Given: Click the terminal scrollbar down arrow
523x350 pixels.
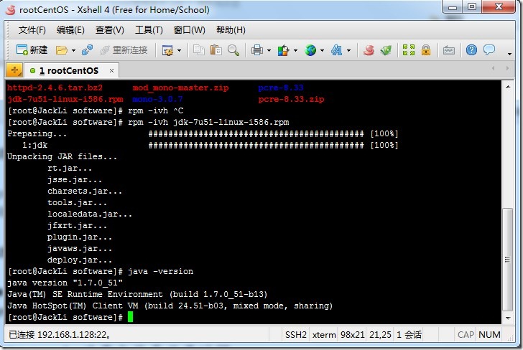Looking at the screenshot, I should point(508,318).
